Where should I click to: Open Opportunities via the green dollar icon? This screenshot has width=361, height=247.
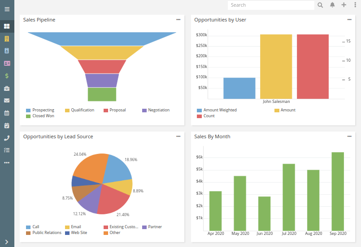7,76
